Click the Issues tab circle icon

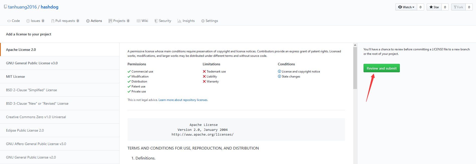(x=28, y=21)
